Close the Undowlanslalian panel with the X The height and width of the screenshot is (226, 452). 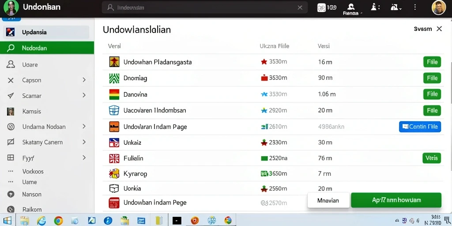tap(439, 29)
